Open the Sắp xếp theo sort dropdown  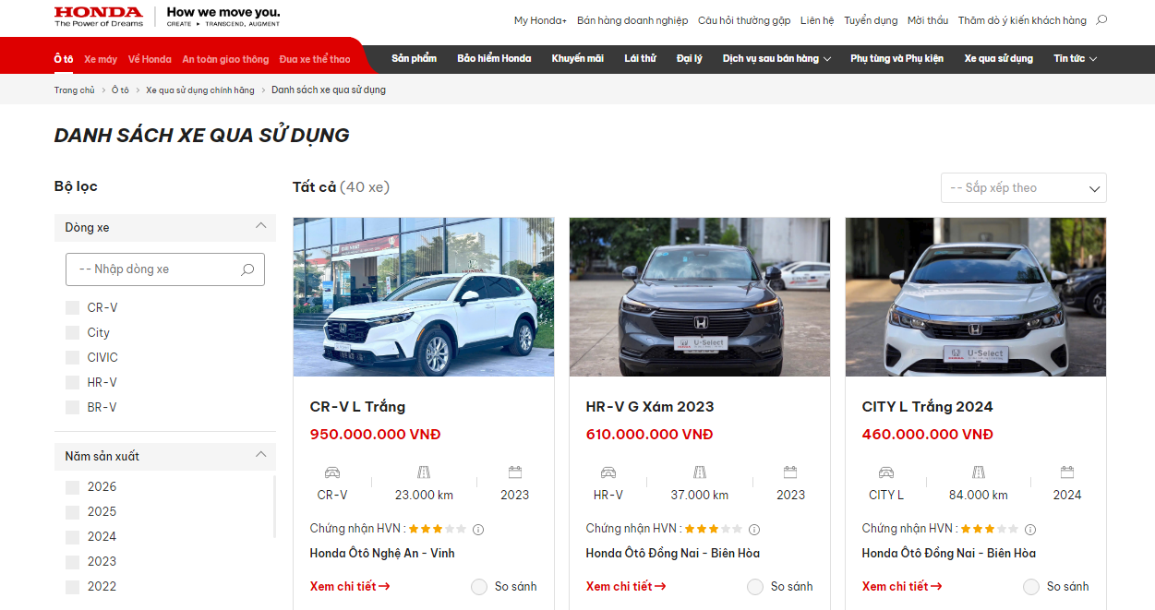point(1023,187)
